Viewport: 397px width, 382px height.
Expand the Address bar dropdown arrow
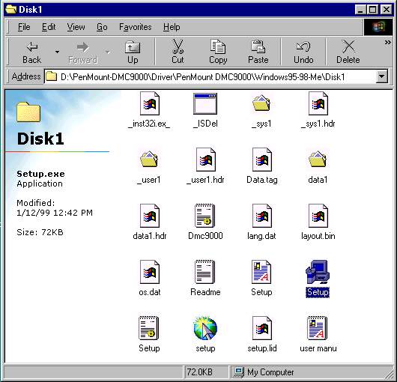pos(381,76)
